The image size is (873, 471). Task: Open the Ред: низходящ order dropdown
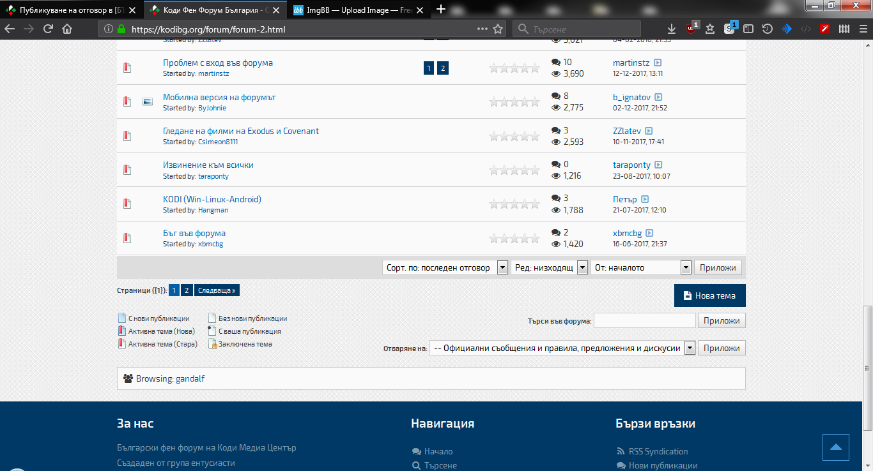pos(550,267)
